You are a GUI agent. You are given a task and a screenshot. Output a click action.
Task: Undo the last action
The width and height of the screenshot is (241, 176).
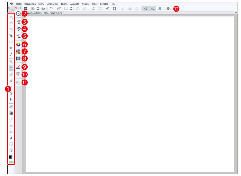pos(78,9)
